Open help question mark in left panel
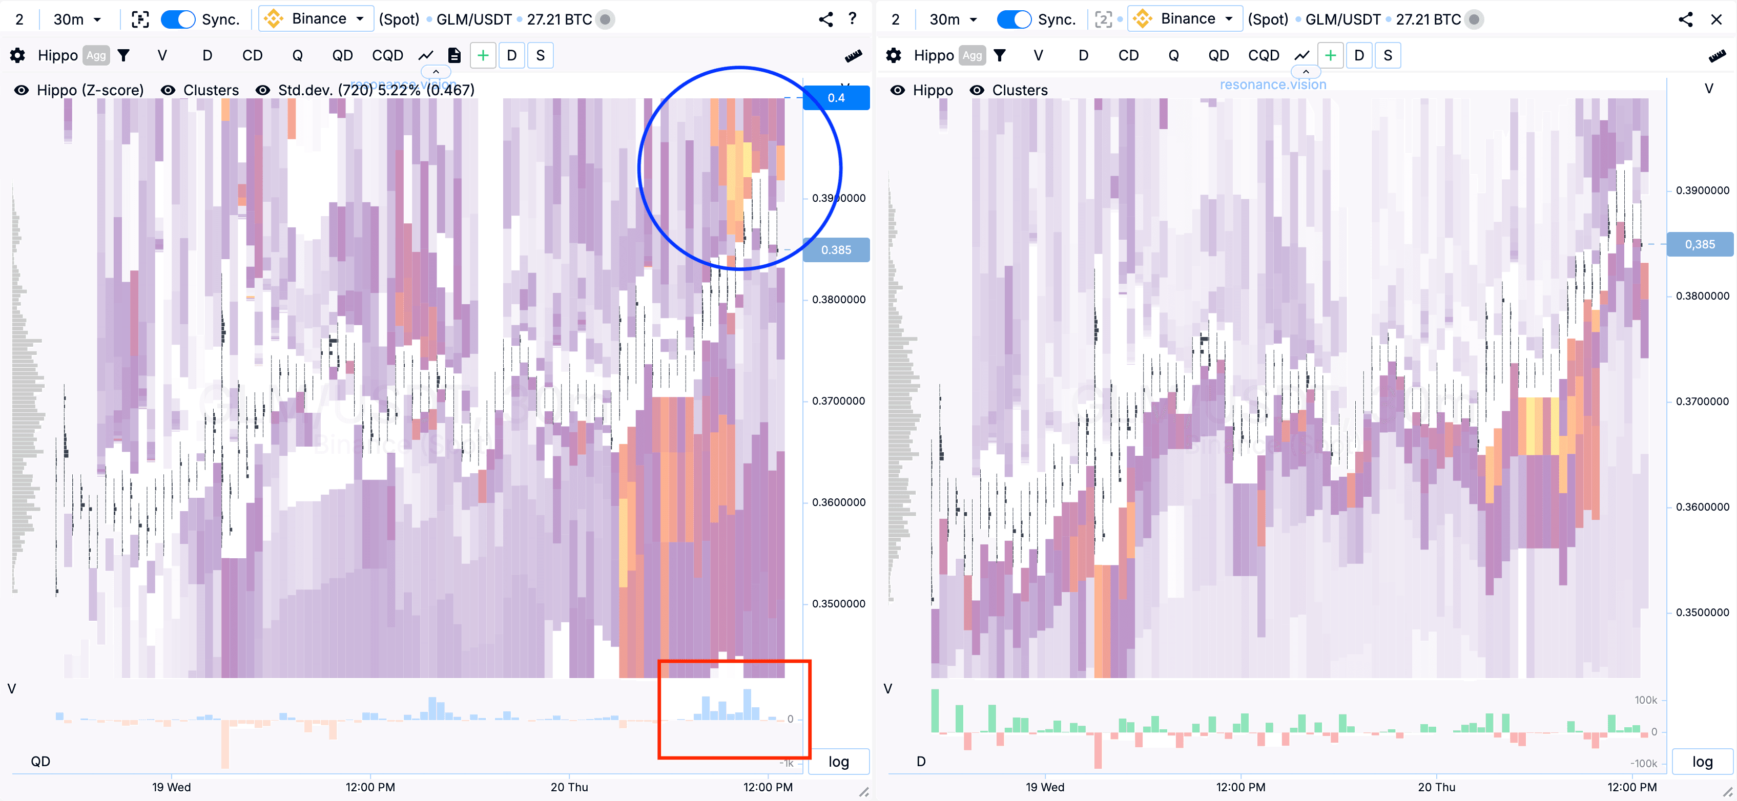 (852, 18)
